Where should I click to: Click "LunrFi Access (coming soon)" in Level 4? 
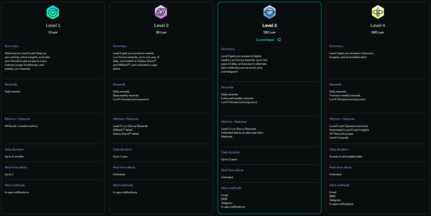347,99
